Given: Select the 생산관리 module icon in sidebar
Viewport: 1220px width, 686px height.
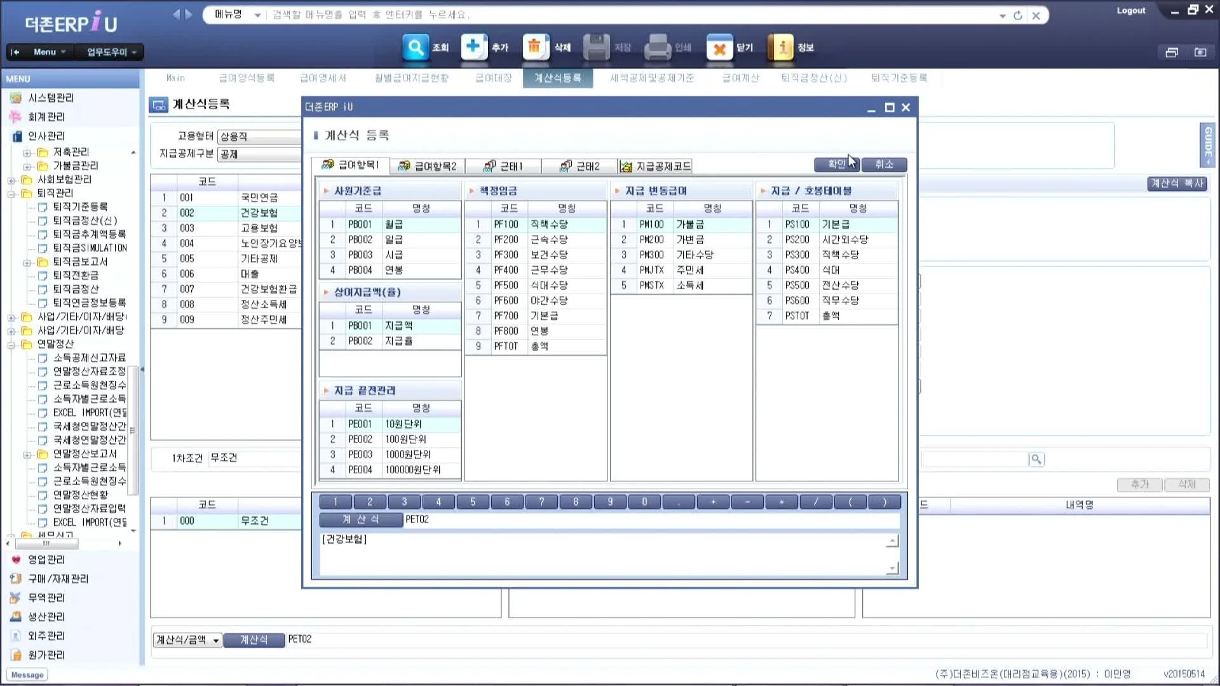Looking at the screenshot, I should click(x=15, y=616).
